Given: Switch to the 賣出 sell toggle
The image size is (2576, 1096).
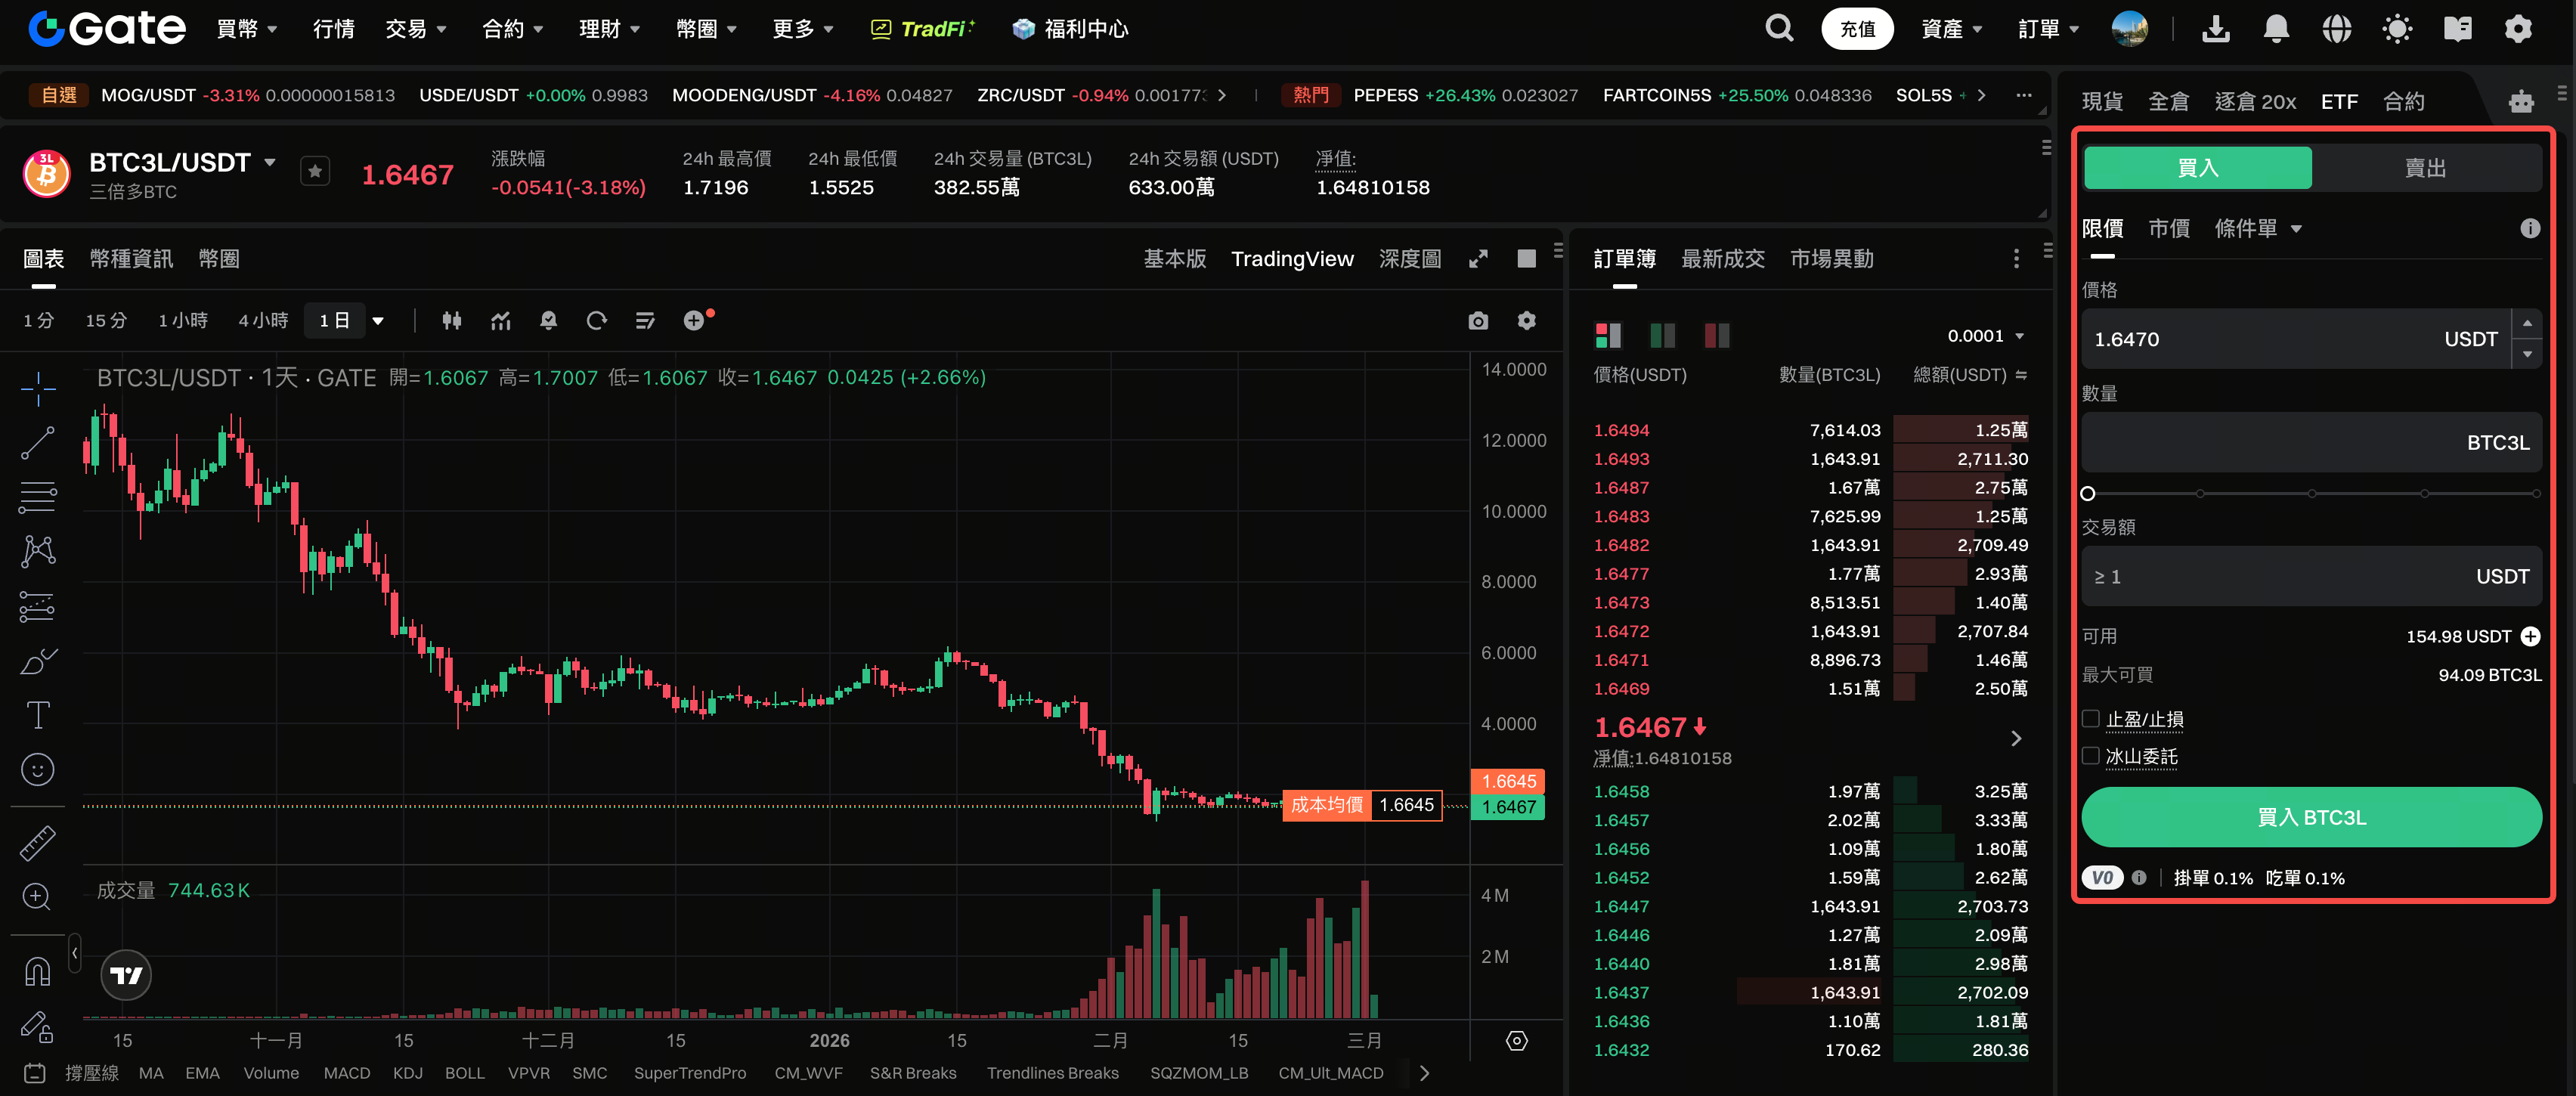Looking at the screenshot, I should click(x=2425, y=168).
